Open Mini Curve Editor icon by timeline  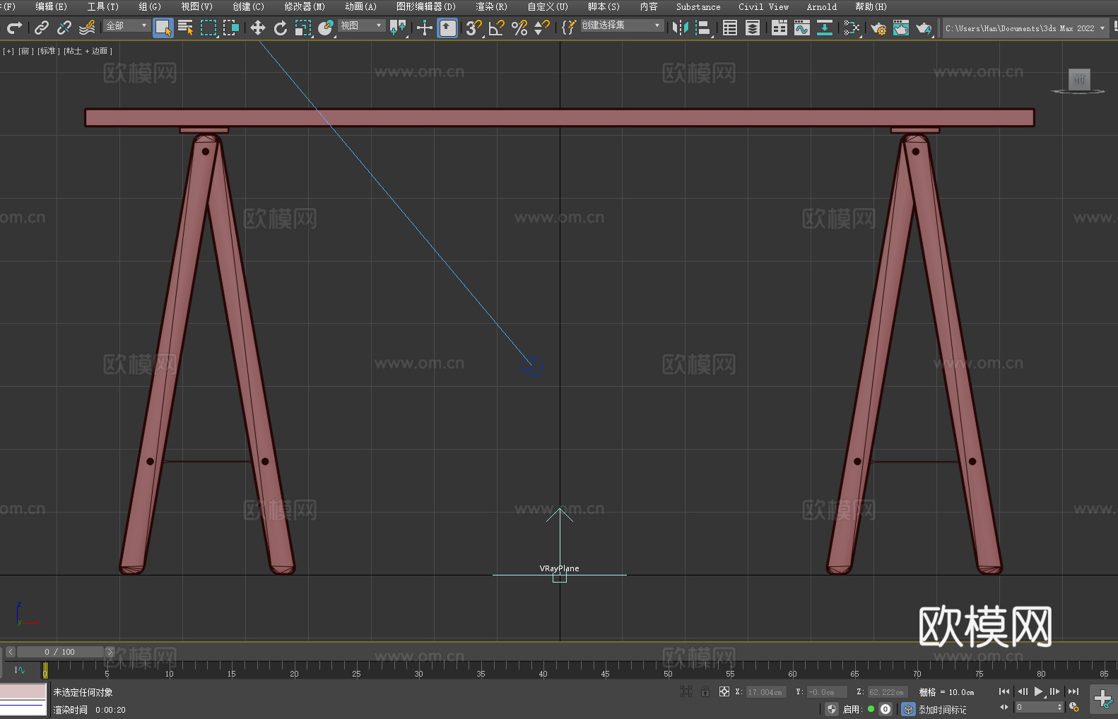click(x=20, y=670)
